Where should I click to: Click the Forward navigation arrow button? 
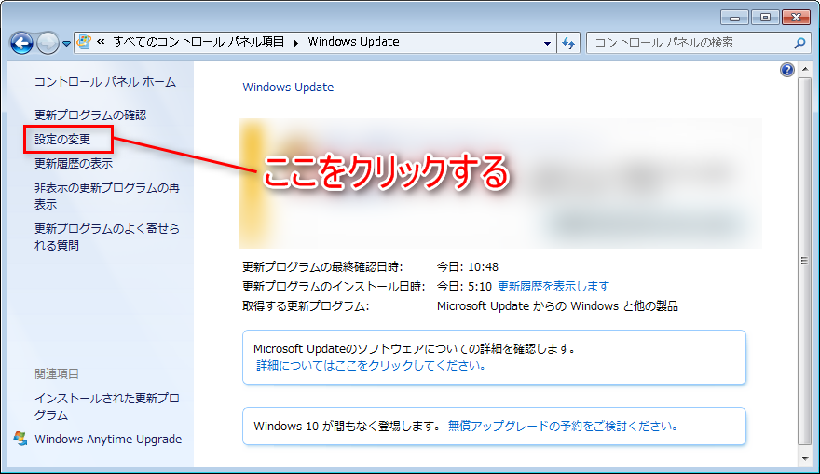coord(48,43)
